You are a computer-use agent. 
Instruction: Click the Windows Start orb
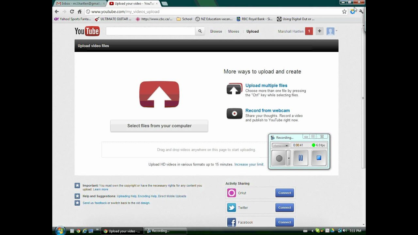[x=60, y=231]
